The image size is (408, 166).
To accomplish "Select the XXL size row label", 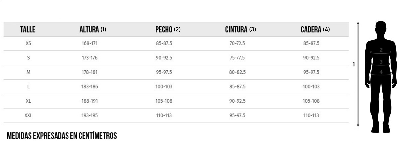I will coord(28,116).
